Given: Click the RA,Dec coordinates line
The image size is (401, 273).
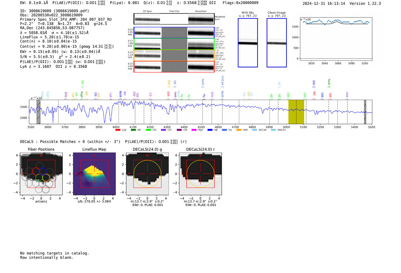Looking at the screenshot, I should tap(52, 28).
